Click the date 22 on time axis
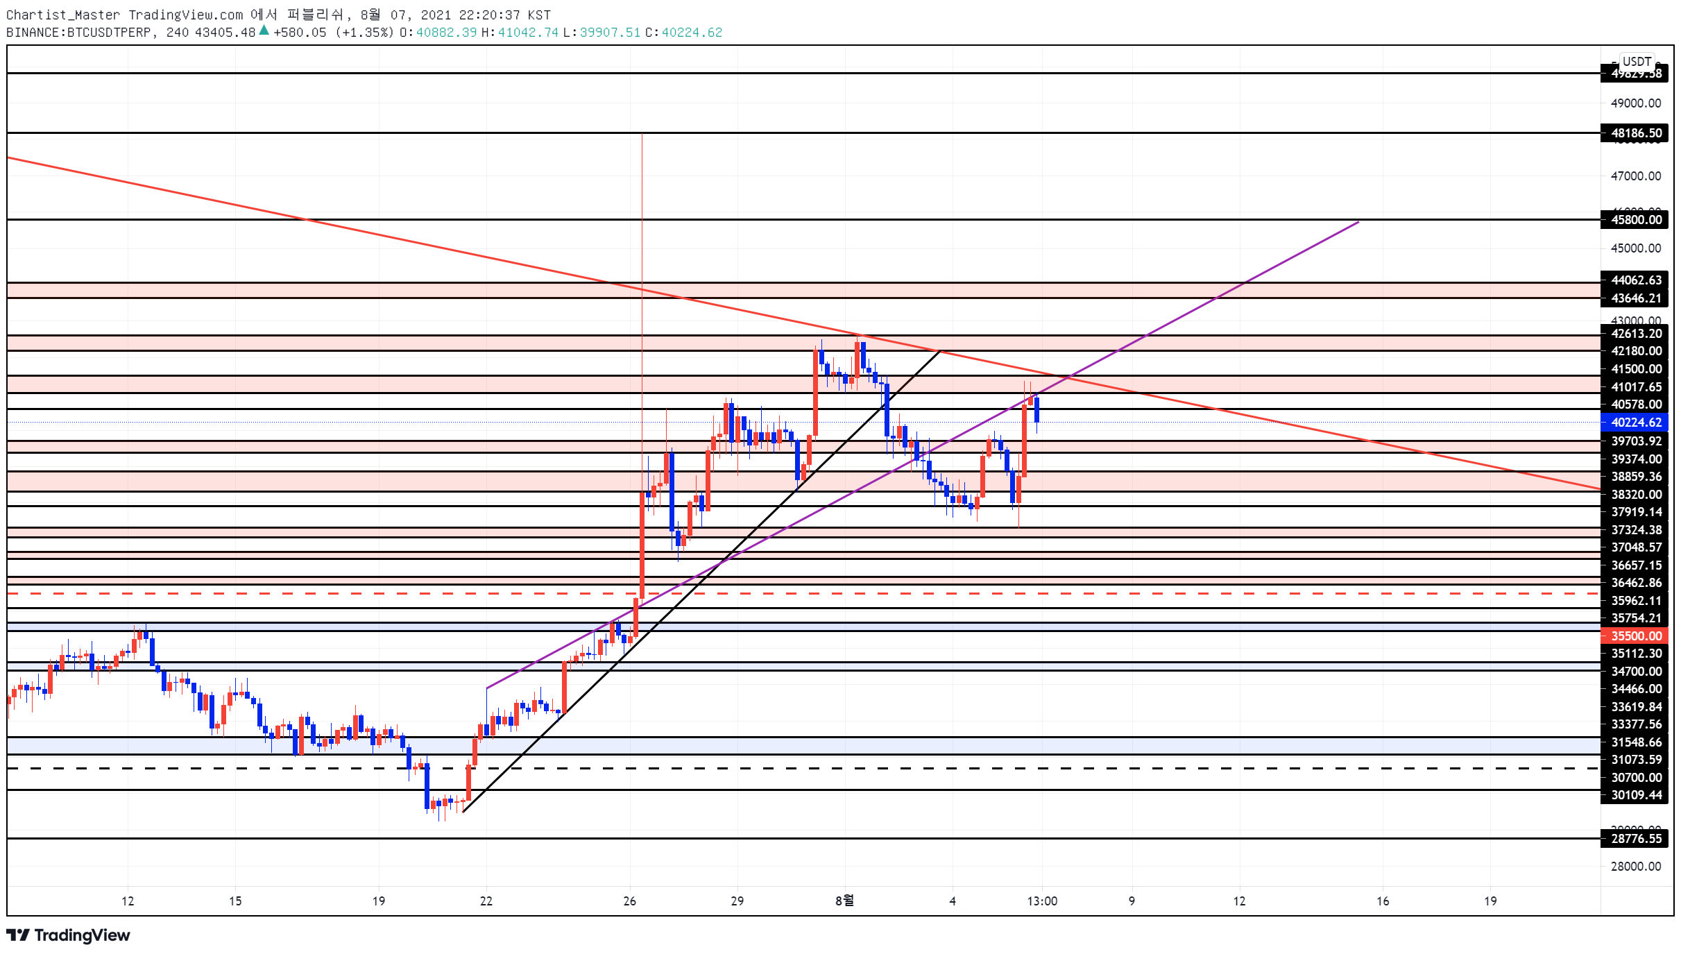 point(486,901)
